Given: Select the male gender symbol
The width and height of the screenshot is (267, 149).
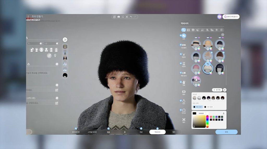Looking at the screenshot, I should [x=49, y=55].
